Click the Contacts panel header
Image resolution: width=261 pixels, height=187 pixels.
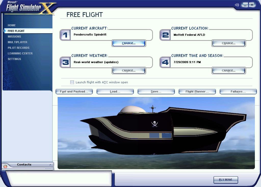[x=28, y=165]
